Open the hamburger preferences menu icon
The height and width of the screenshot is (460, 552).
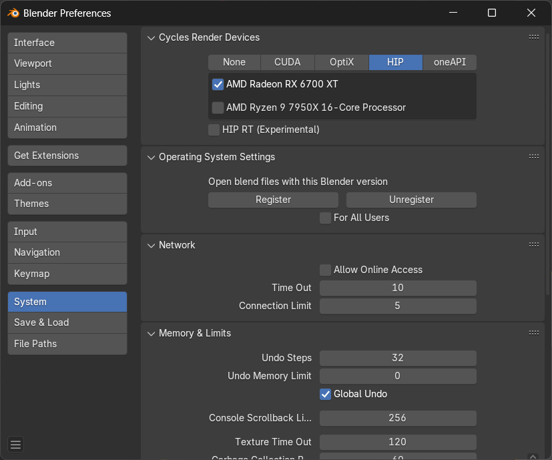[x=15, y=445]
